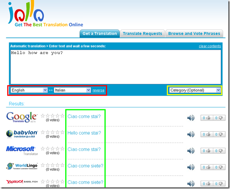This screenshot has width=230, height=189.
Task: Rate Microsoft translation three stars
Action: point(53,149)
